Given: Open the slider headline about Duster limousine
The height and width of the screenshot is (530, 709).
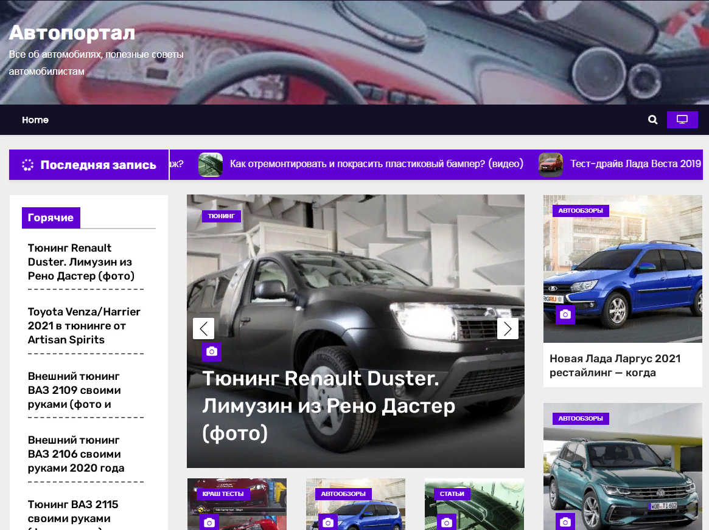Looking at the screenshot, I should [329, 405].
